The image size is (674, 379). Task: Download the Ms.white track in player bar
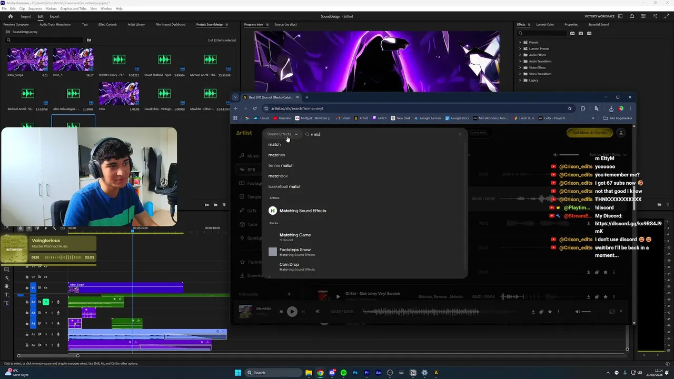click(533, 312)
